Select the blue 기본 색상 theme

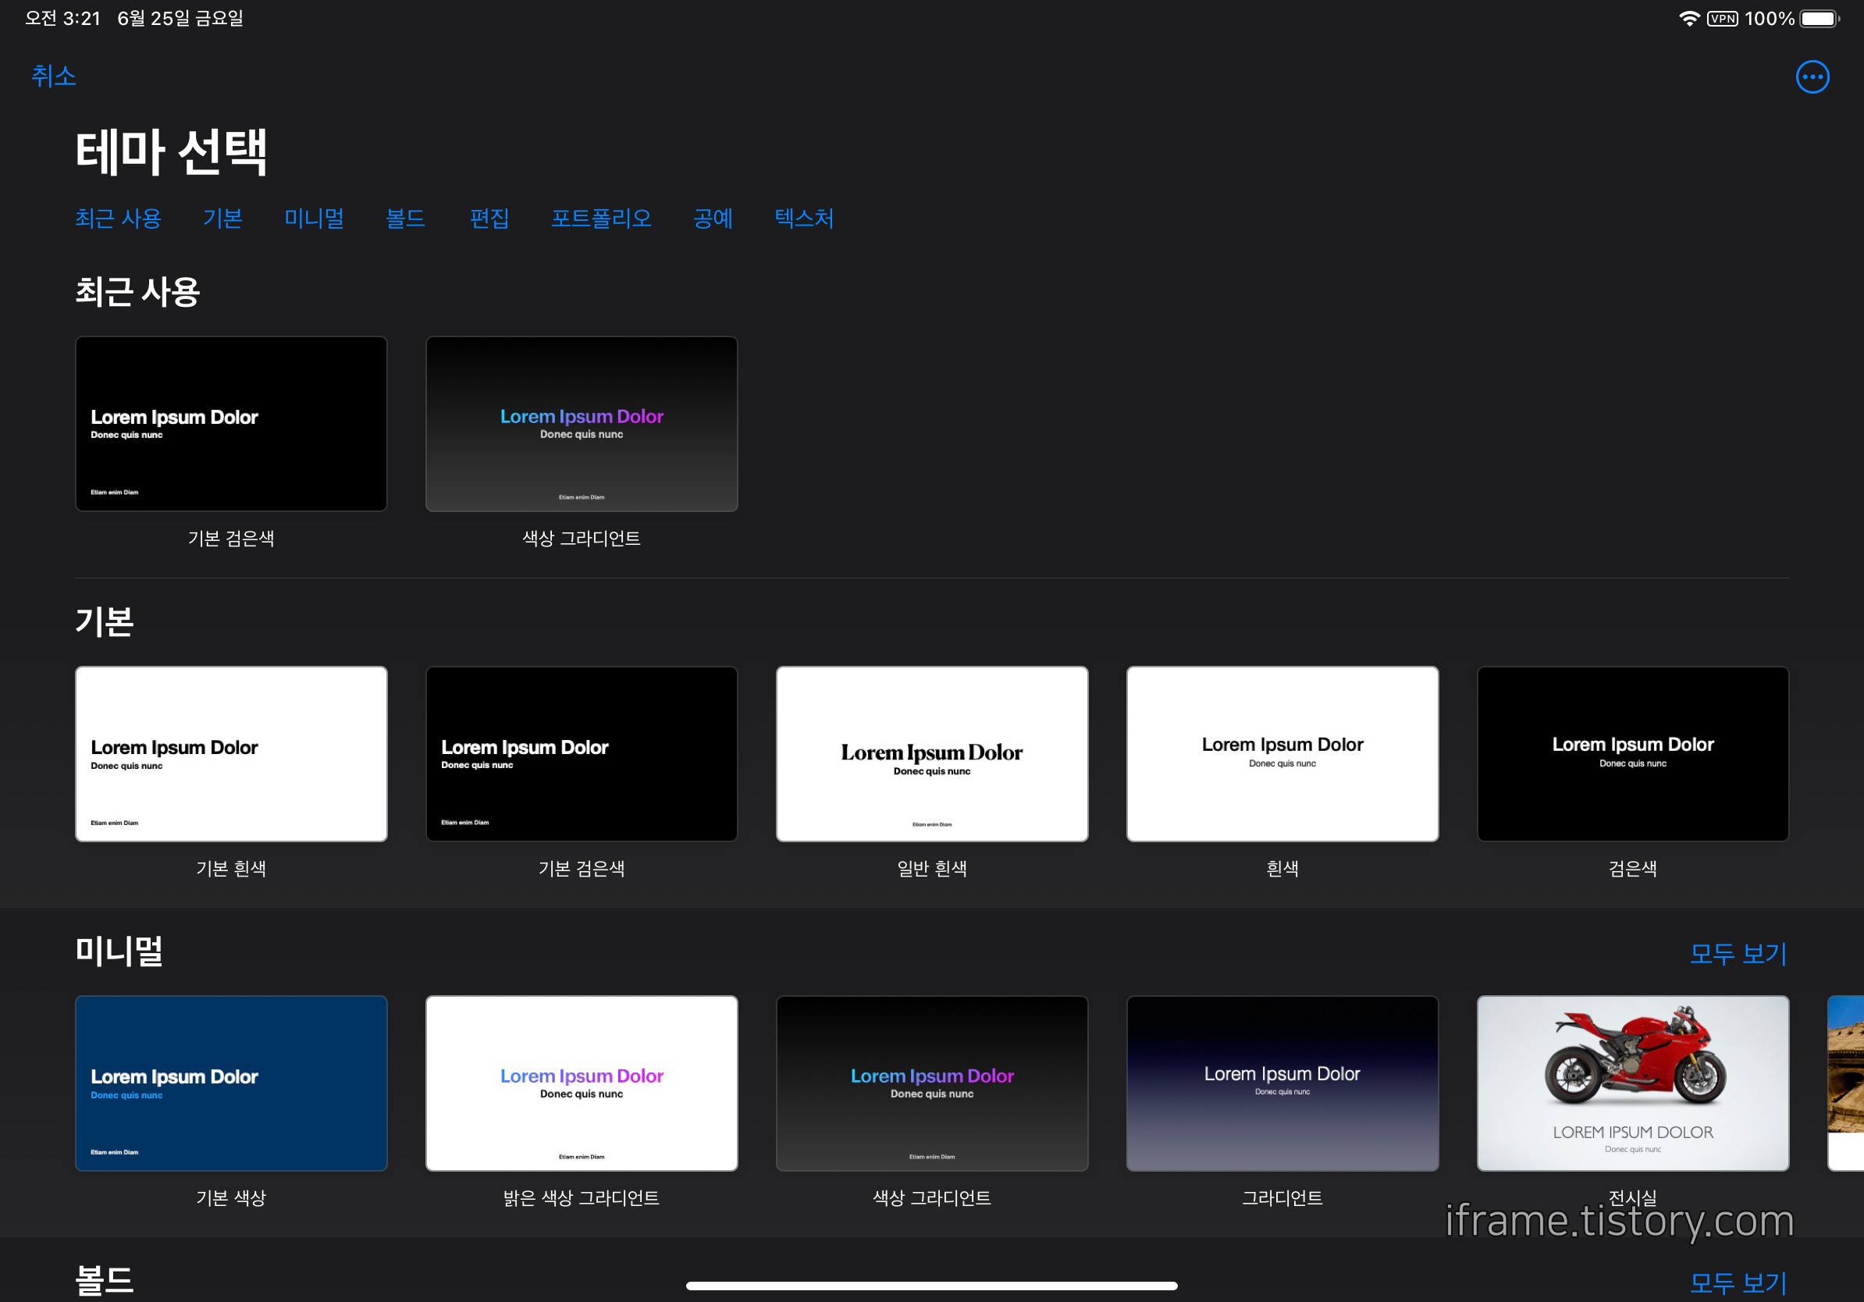(231, 1083)
